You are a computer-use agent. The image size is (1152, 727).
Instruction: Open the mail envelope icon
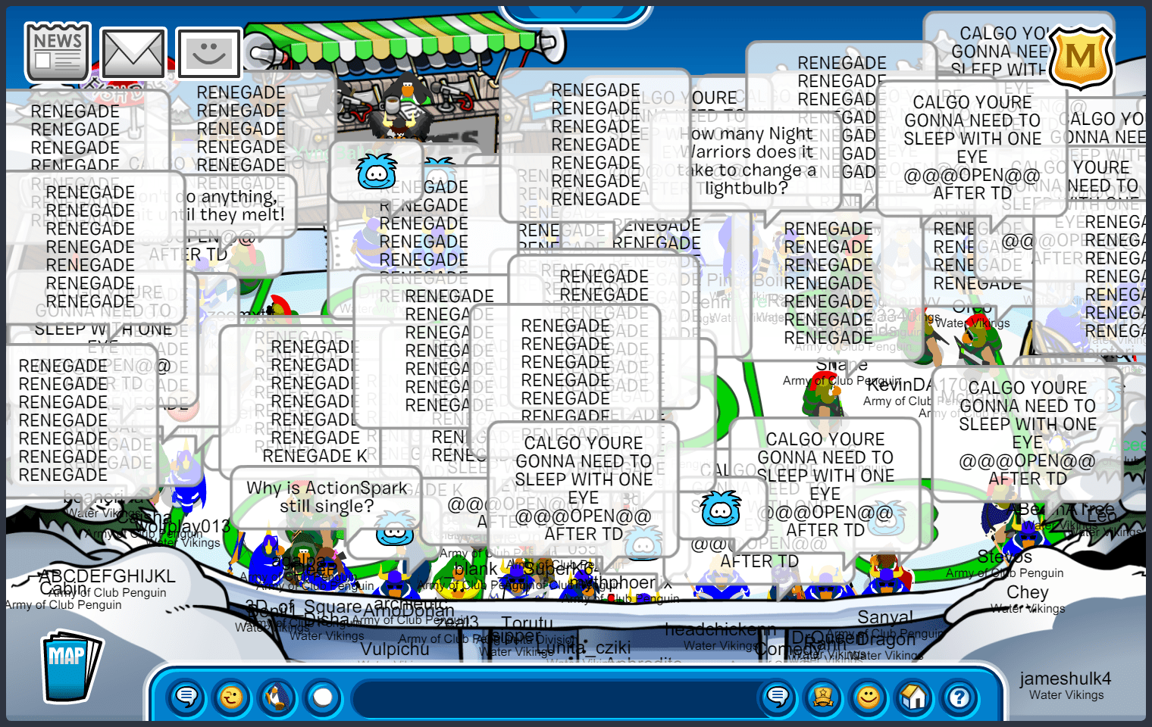tap(133, 54)
